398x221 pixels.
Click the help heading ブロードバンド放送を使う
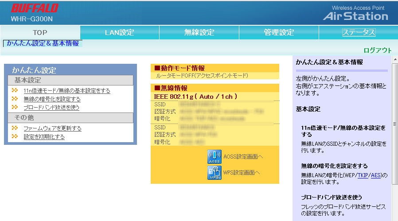332,197
